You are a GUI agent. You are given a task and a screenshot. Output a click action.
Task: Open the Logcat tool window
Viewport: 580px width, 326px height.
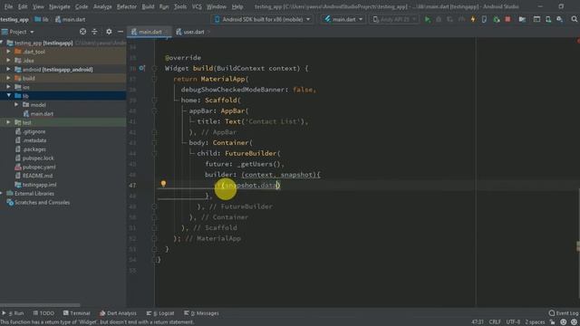coord(160,313)
